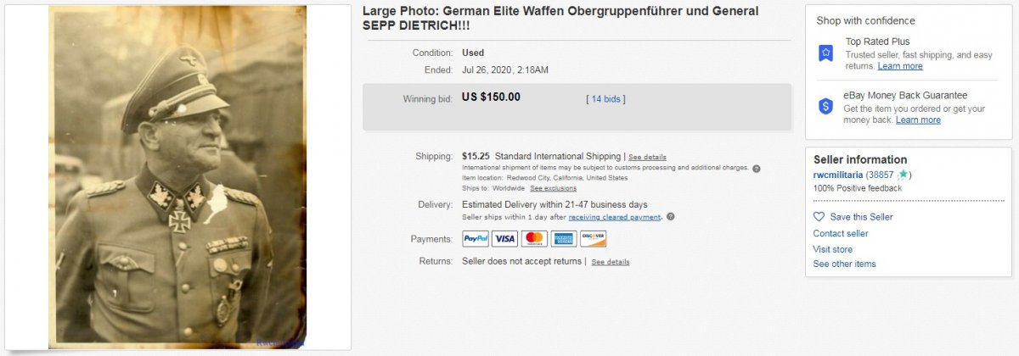Image resolution: width=1019 pixels, height=356 pixels.
Task: Click the help icon after shipping customs note
Action: pos(757,168)
